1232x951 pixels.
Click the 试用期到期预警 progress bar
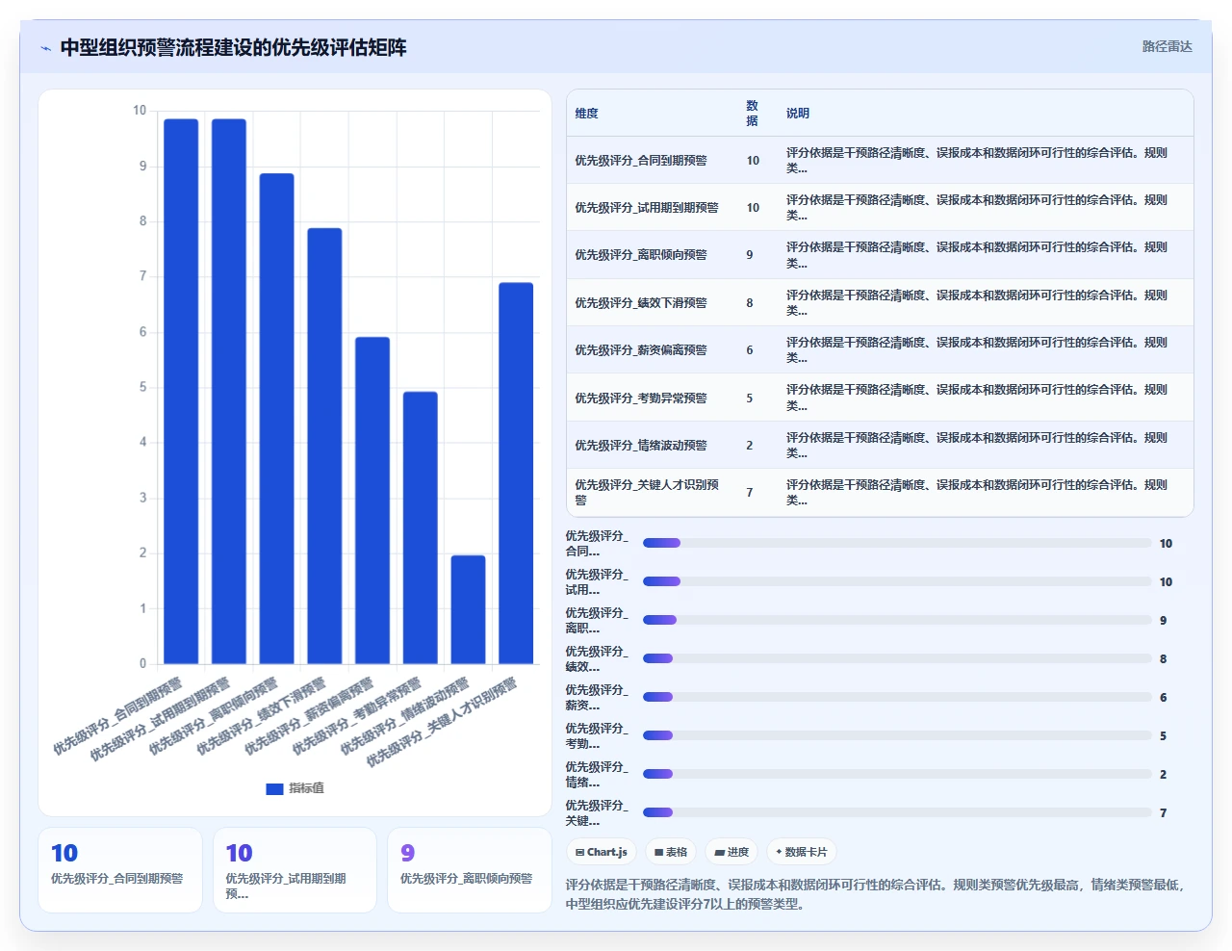point(897,581)
